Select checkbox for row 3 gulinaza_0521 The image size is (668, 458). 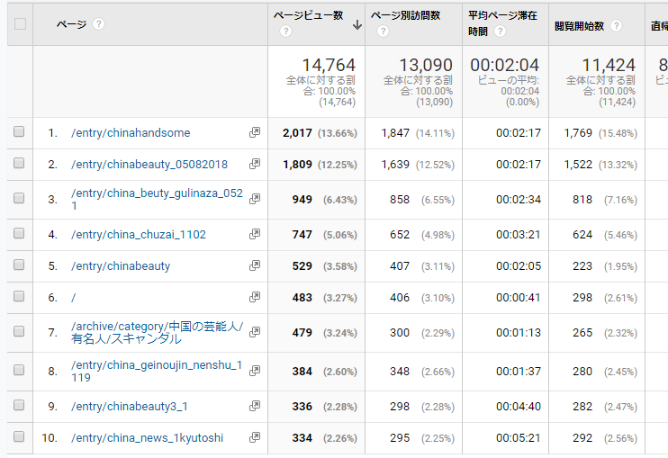[19, 198]
